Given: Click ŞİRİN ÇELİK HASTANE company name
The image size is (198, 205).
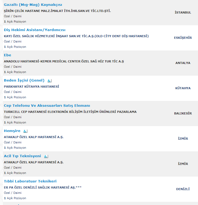Looking at the screenshot, I should coord(57,11).
